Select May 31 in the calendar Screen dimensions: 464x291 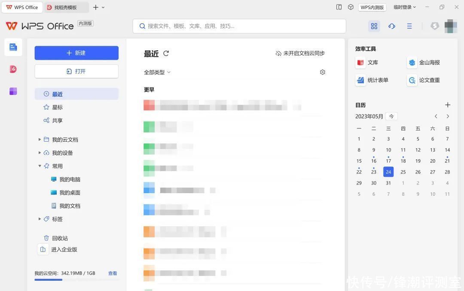[x=388, y=183]
